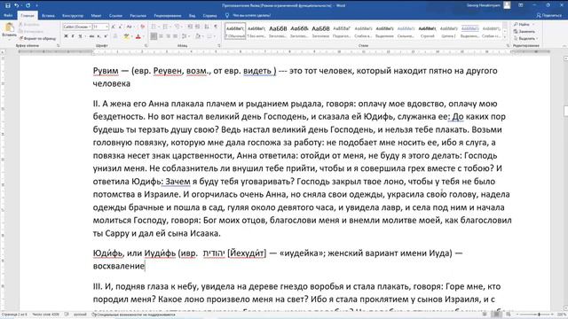Increase font size with the larger A icon

[x=114, y=27]
